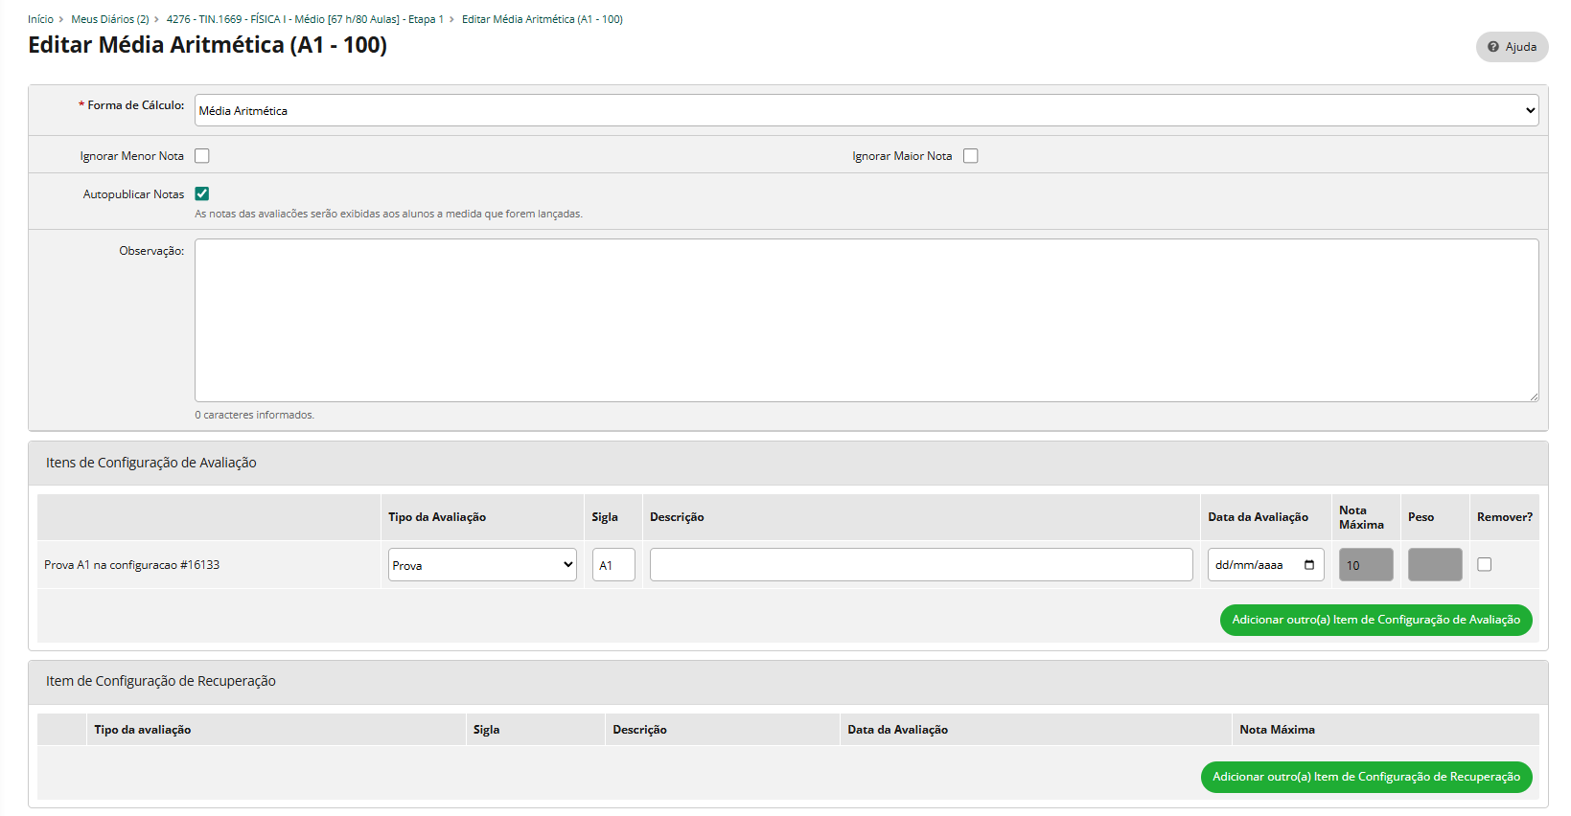The image size is (1571, 816).
Task: Click the Nota Máxima field showing 10
Action: pyautogui.click(x=1365, y=565)
